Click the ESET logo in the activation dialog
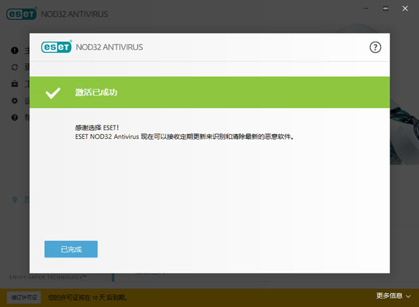This screenshot has height=307, width=419. point(57,47)
